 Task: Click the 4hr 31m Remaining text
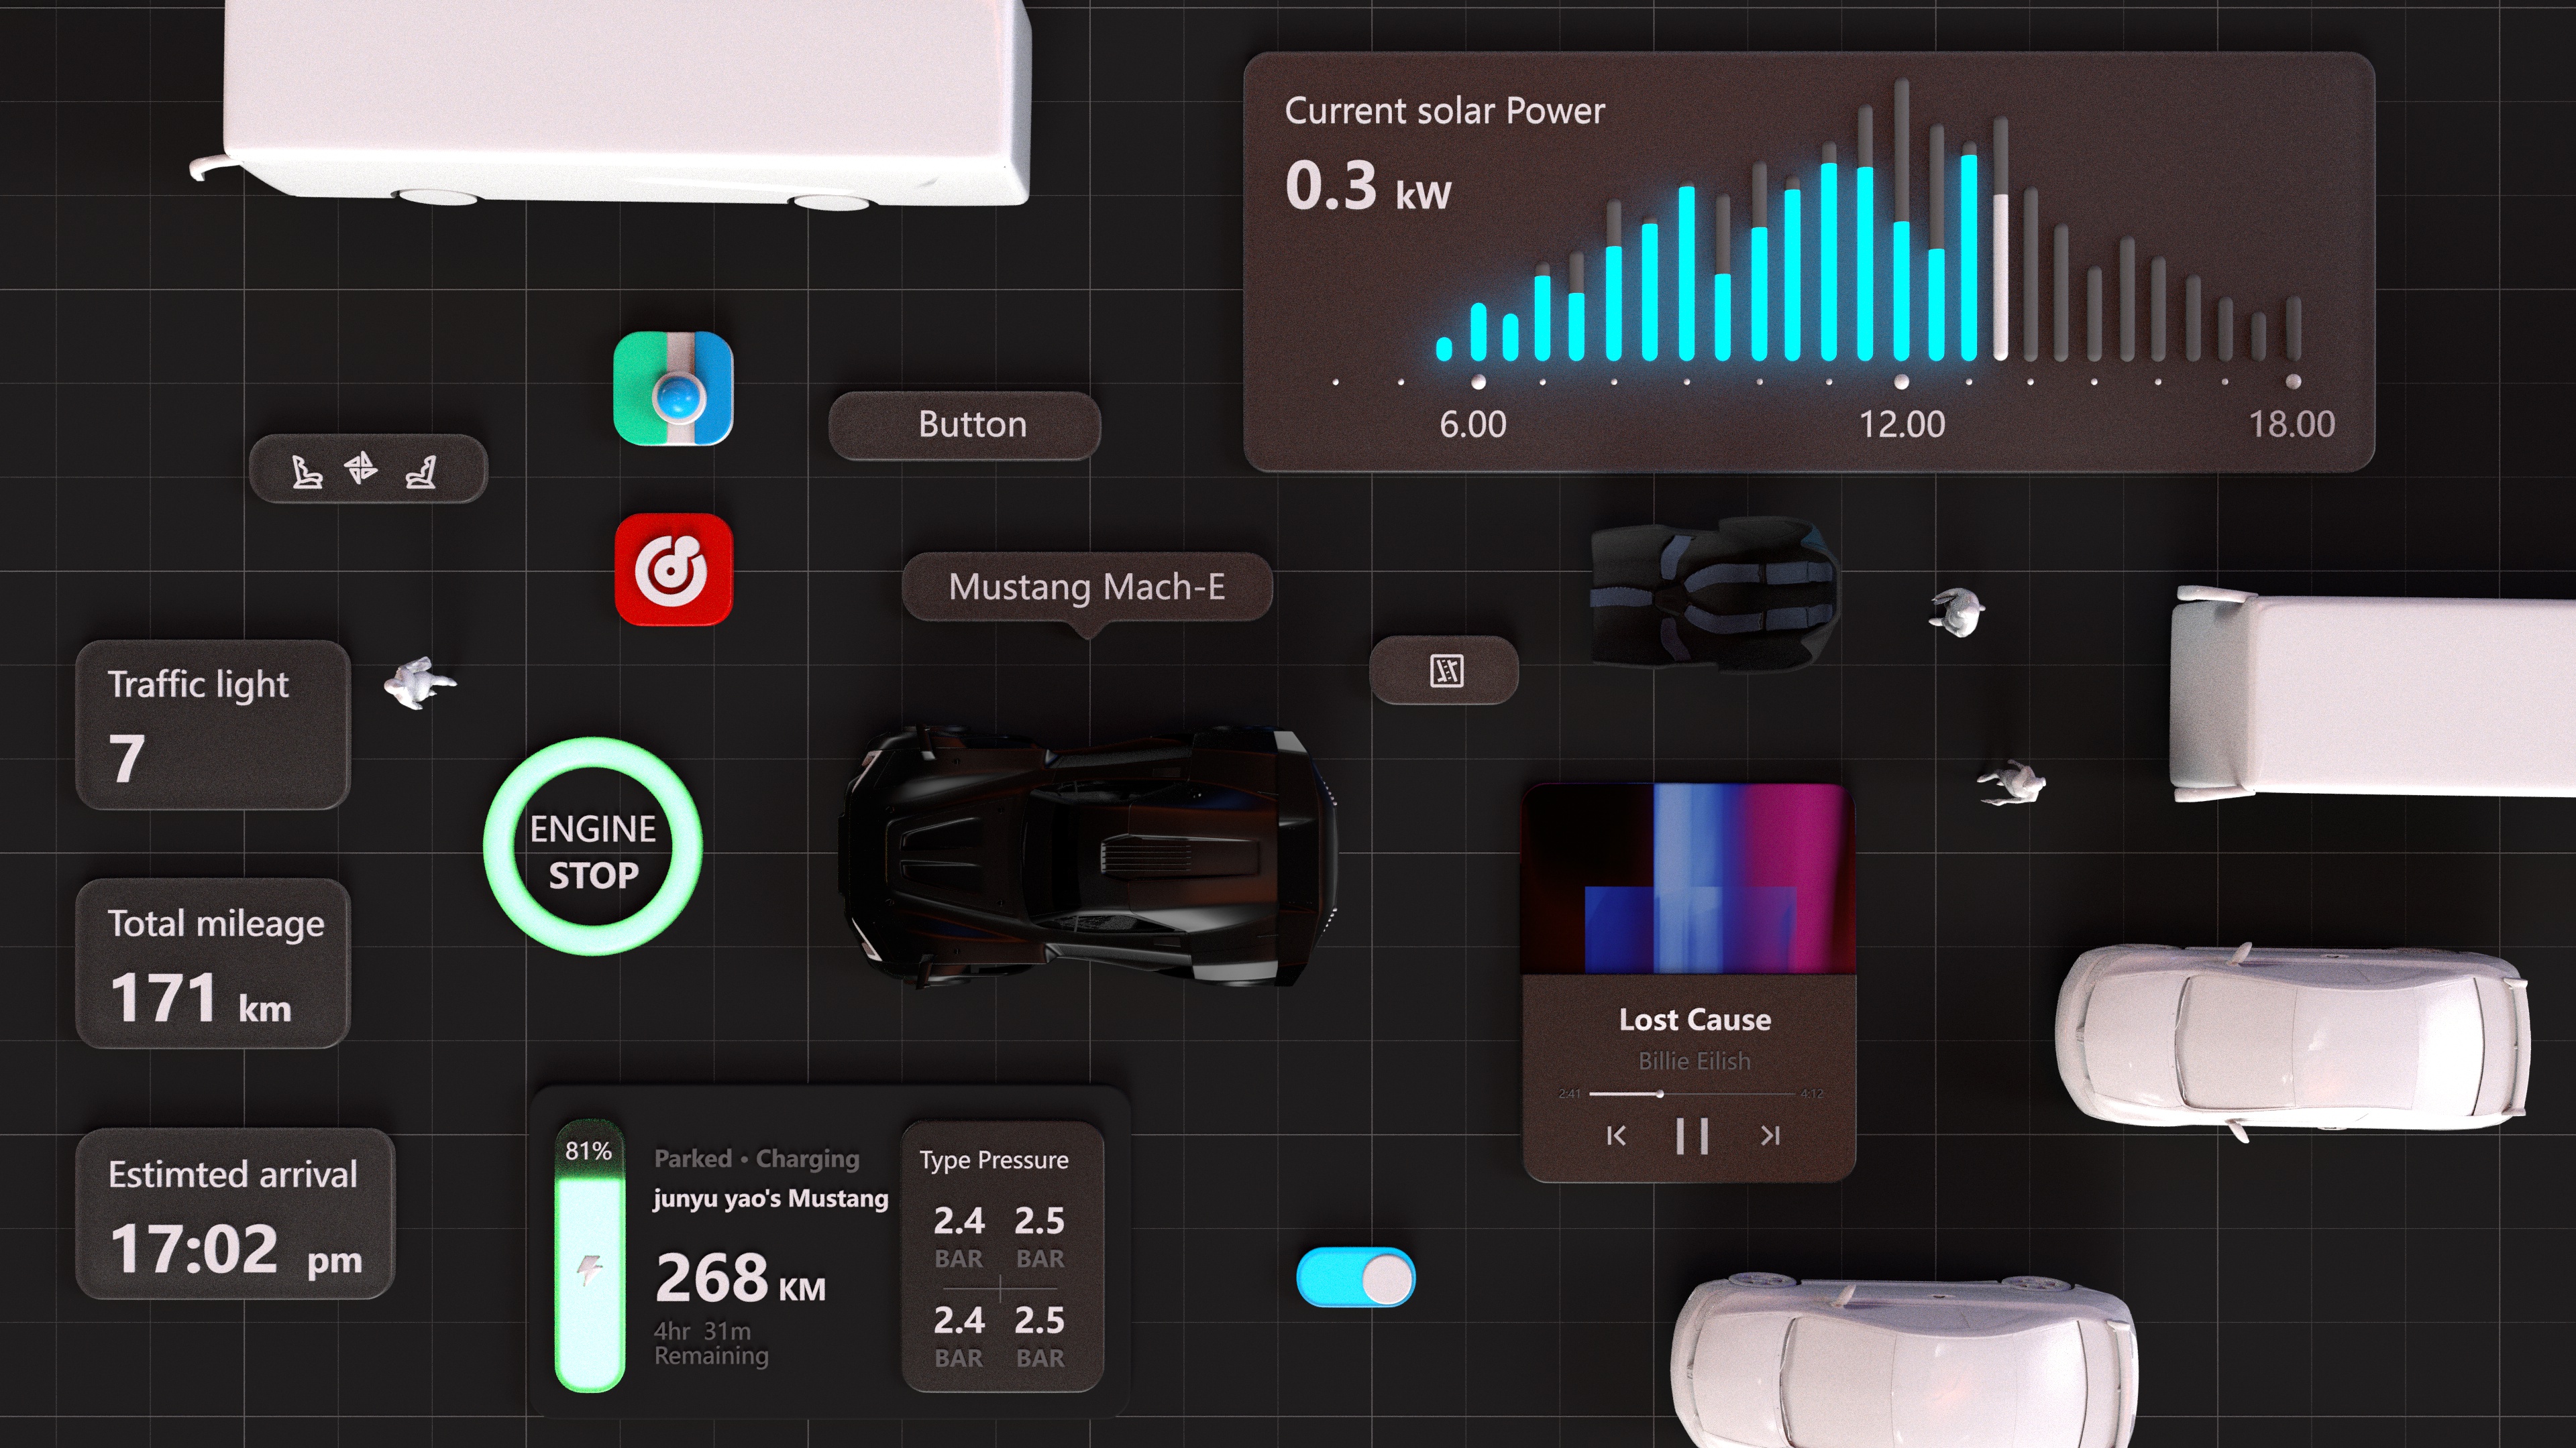pyautogui.click(x=711, y=1344)
